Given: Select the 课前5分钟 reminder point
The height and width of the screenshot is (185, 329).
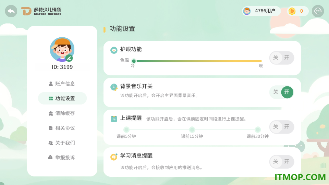Looking at the screenshot, I should pos(126,129).
